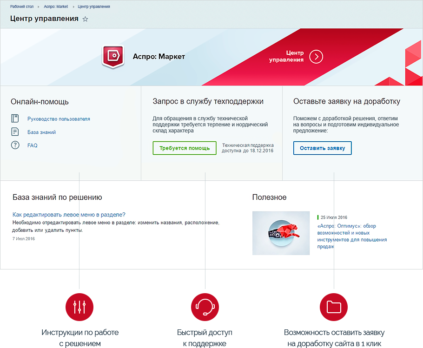Click the red Аспро: Маркет logo icon
Image resolution: width=423 pixels, height=348 pixels.
tap(113, 57)
